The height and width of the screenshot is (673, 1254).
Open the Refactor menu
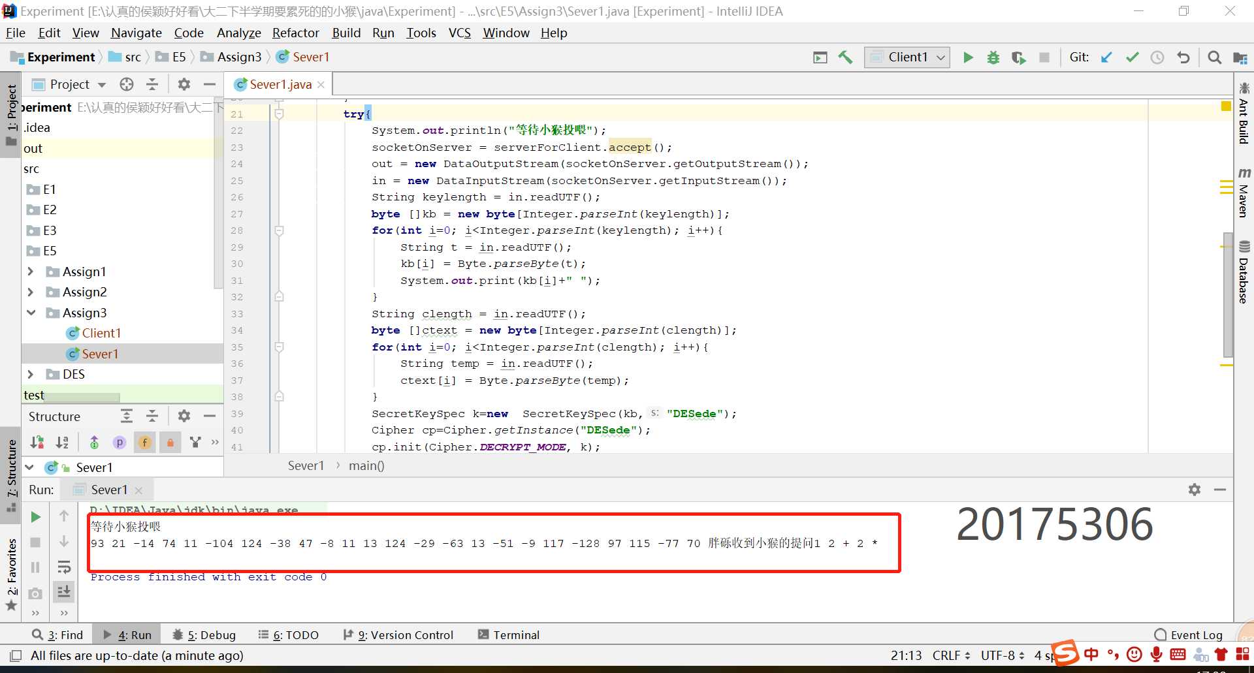click(x=296, y=33)
